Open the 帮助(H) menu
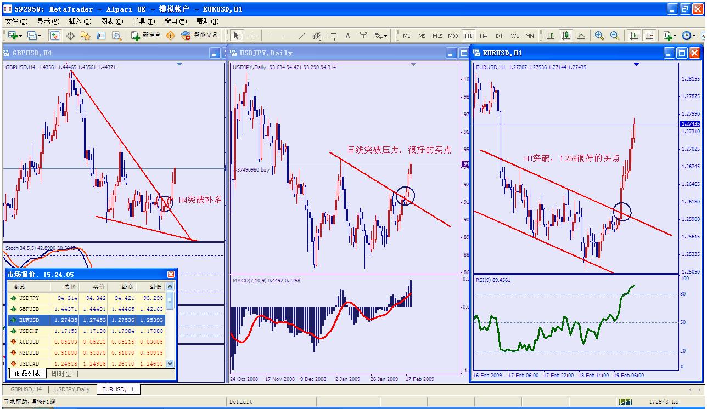Viewport: 707px width, 409px height. (207, 21)
